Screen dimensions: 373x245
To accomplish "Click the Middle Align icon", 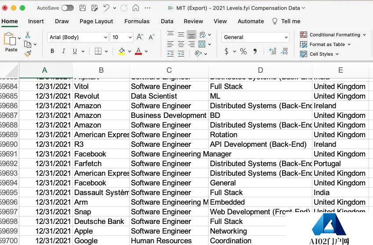I will click(x=181, y=35).
